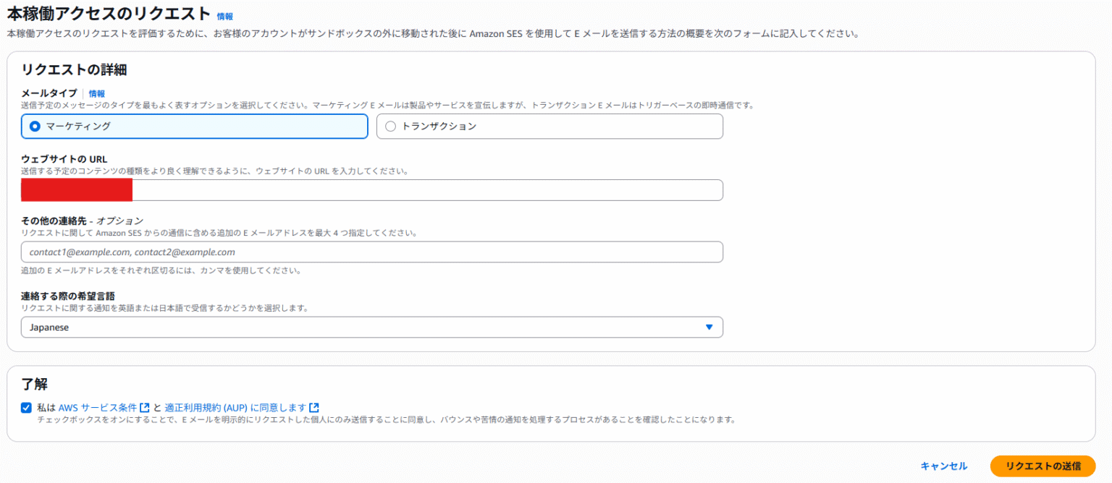Click the 本稼働アクセスのリクエスト page heading
The width and height of the screenshot is (1112, 483).
pyautogui.click(x=109, y=14)
